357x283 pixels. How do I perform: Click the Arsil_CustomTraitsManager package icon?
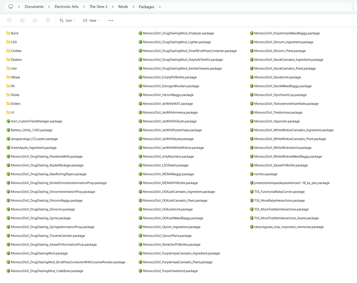tap(8, 121)
